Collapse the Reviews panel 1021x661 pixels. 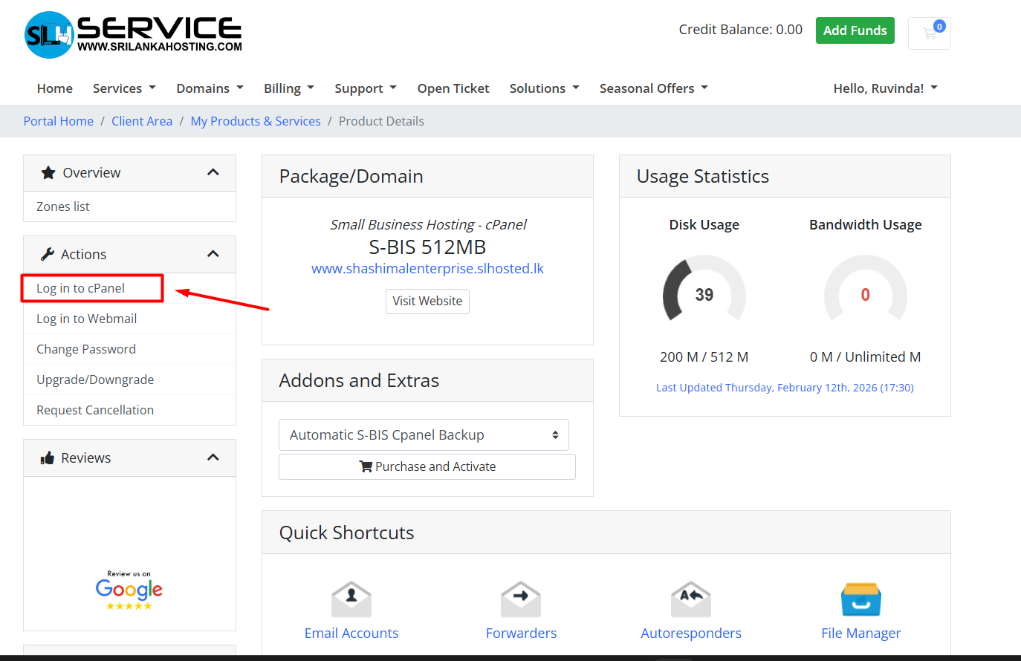213,458
